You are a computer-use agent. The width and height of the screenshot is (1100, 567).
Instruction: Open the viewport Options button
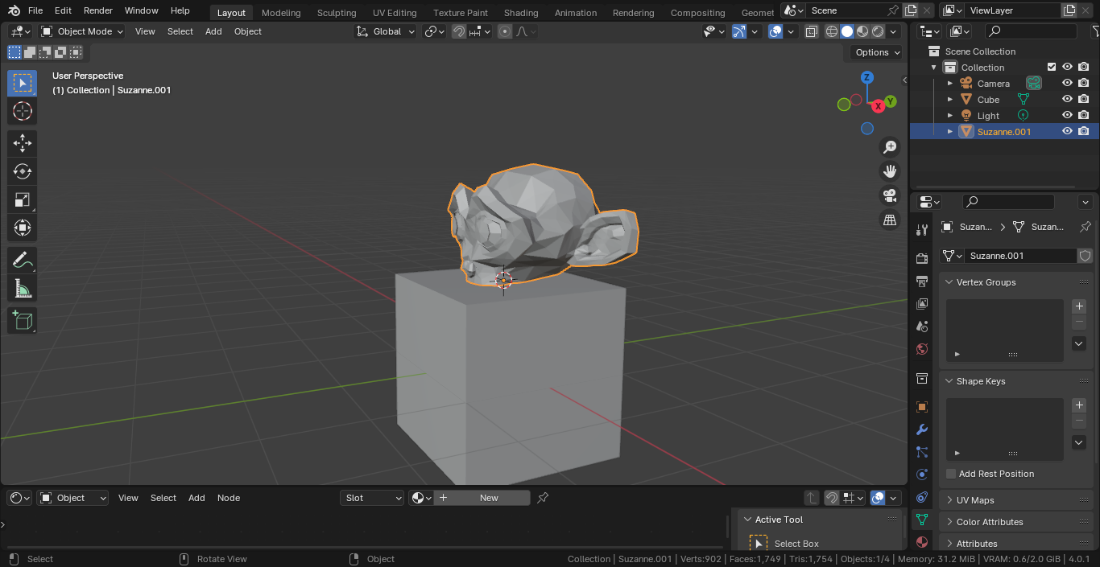(x=877, y=52)
